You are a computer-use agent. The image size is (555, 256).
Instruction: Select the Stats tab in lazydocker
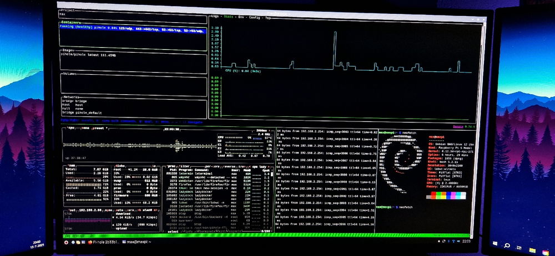click(228, 17)
